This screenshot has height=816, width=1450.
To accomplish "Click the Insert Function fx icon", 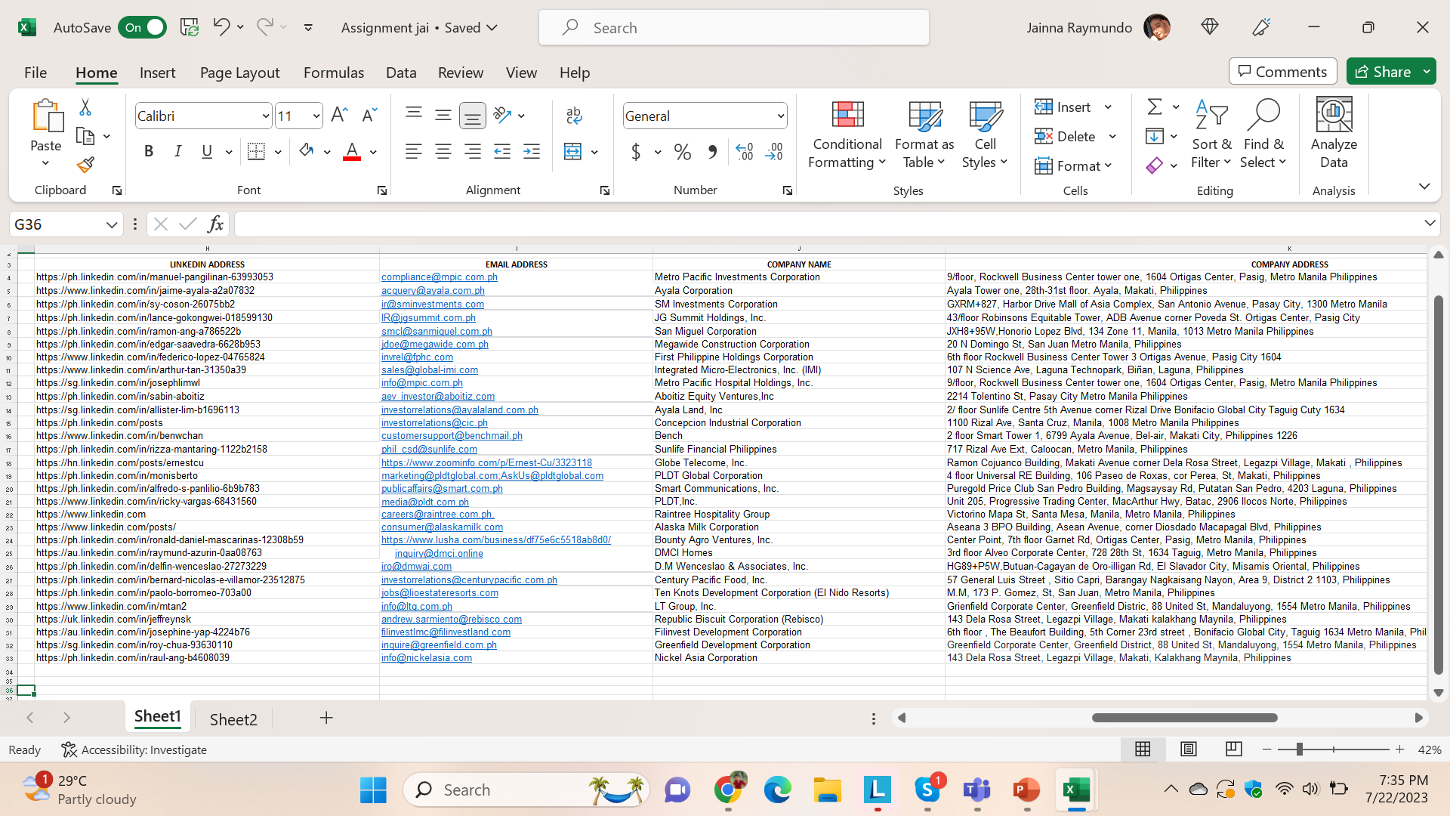I will coord(215,224).
